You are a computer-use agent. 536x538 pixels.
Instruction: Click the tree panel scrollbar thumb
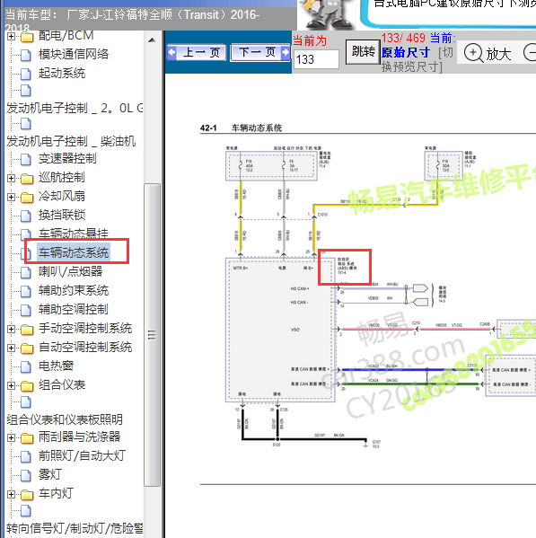click(153, 335)
